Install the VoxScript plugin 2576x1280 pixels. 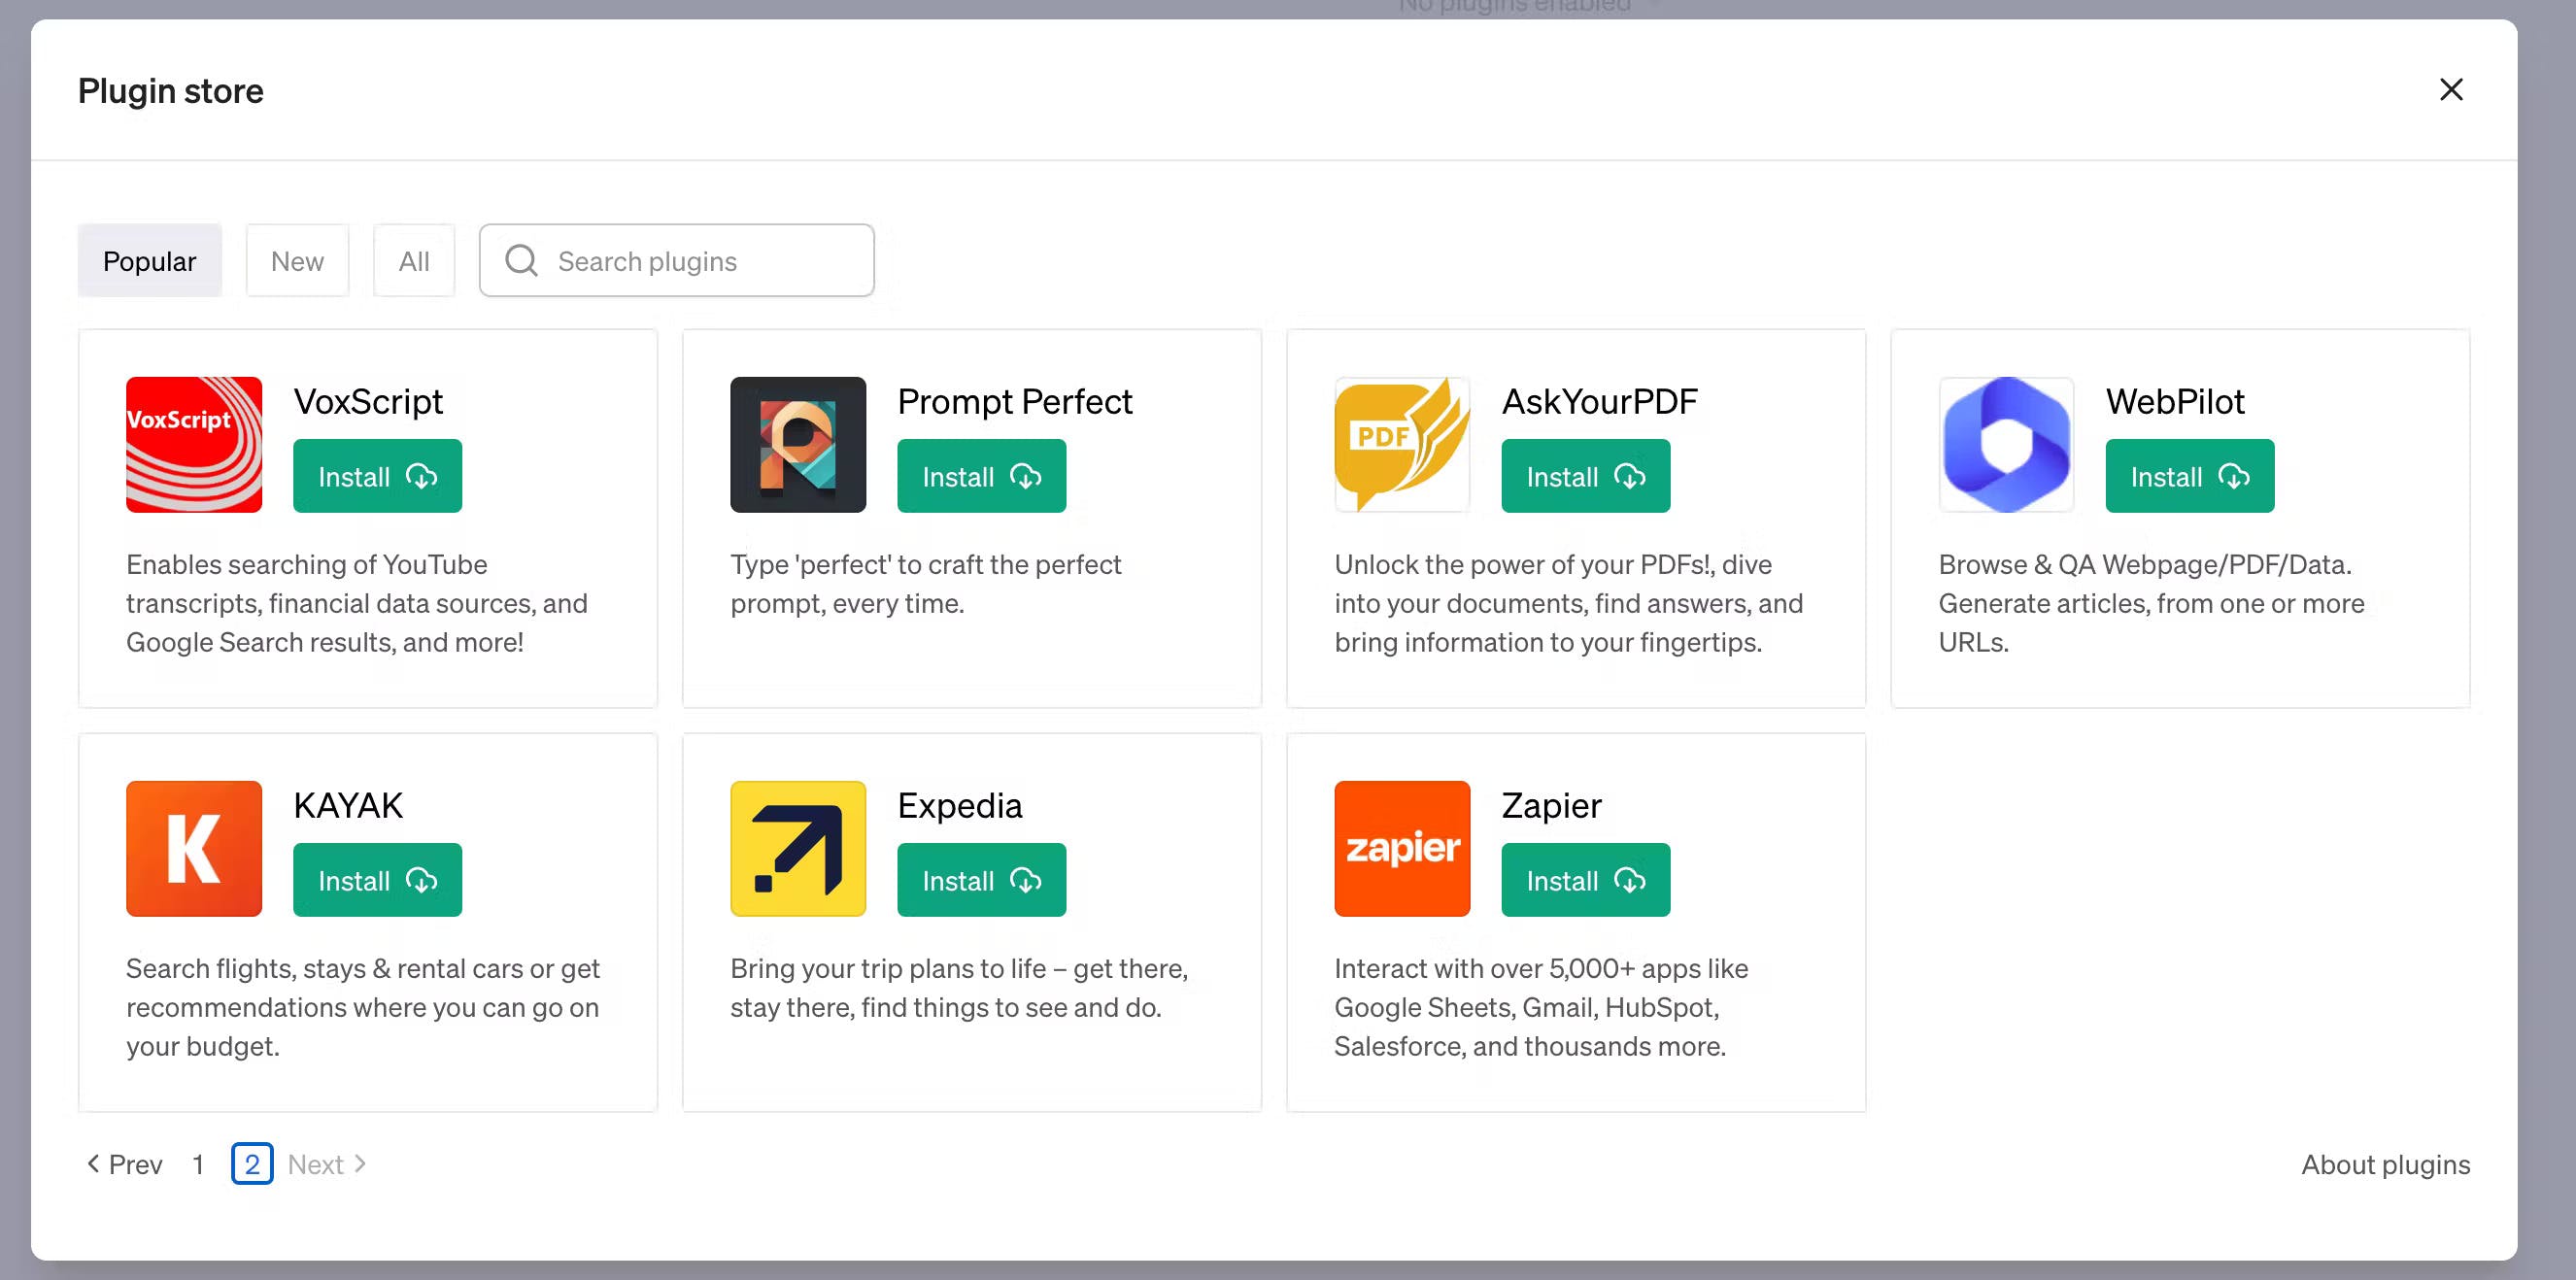[376, 475]
